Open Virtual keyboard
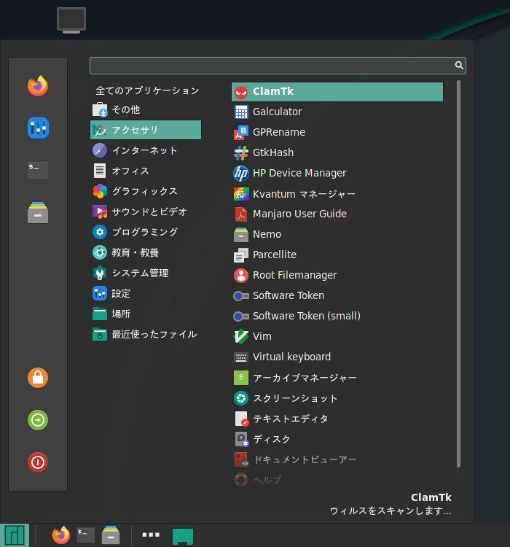 (337, 357)
